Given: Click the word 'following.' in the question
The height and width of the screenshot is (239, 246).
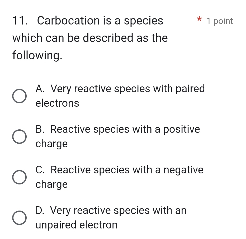Looking at the screenshot, I should click(37, 56).
